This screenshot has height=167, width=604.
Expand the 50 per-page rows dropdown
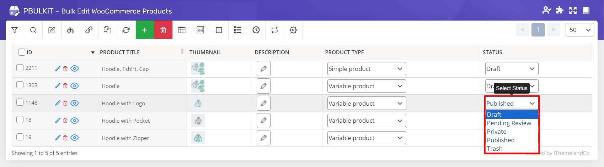[x=579, y=30]
